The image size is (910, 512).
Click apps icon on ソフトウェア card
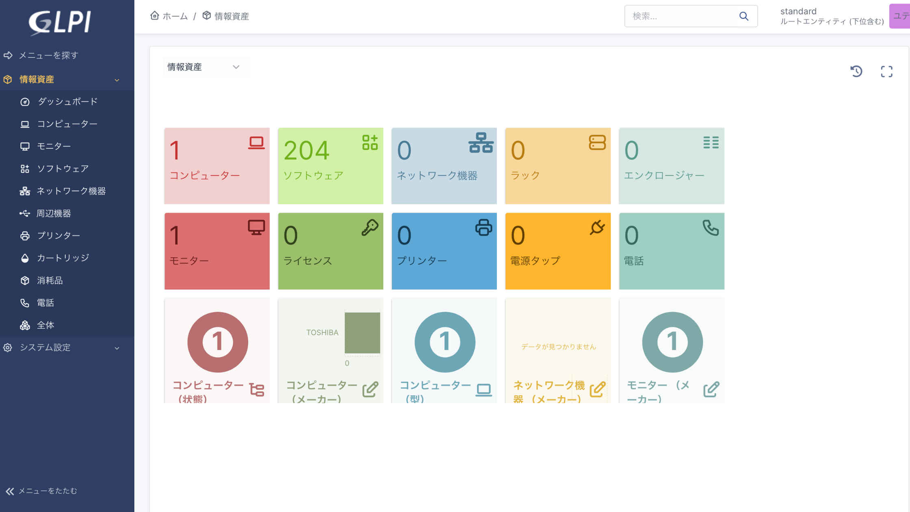click(370, 143)
